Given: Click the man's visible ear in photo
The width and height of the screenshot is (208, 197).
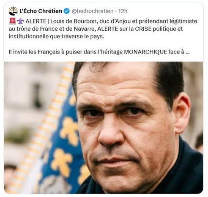Looking at the screenshot, I should coord(183,113).
